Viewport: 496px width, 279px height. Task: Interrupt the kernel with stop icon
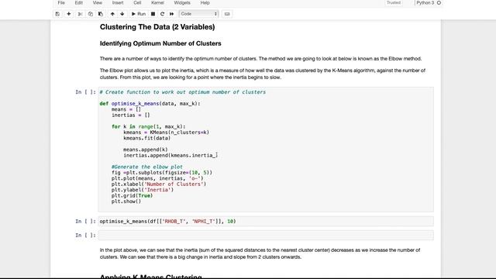pyautogui.click(x=153, y=14)
